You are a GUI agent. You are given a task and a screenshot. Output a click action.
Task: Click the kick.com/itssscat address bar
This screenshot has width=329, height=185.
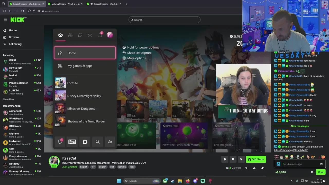[51, 11]
